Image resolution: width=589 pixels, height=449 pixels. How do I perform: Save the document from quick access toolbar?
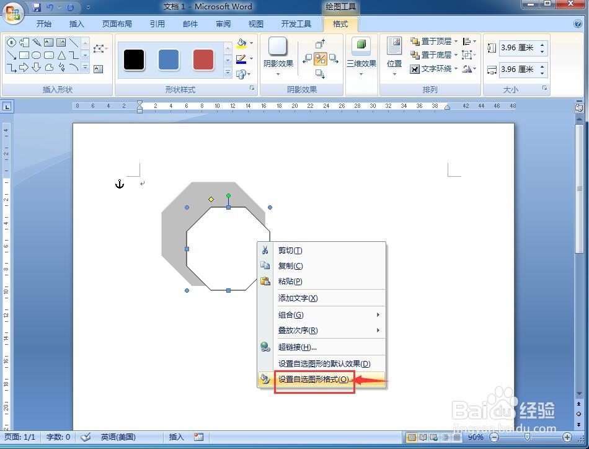click(37, 7)
